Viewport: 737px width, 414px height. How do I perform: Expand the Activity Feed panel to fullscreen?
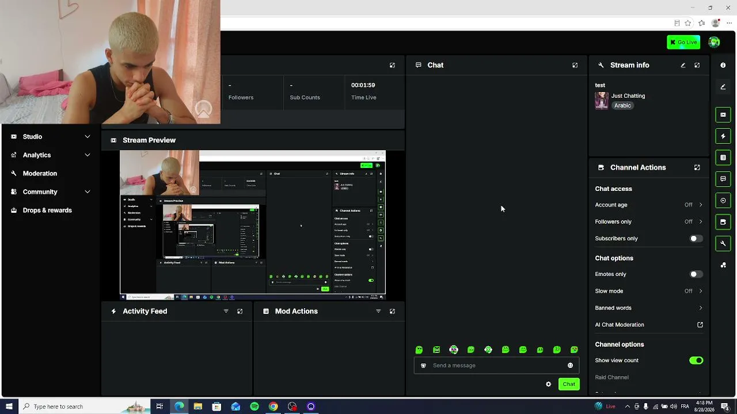point(240,311)
